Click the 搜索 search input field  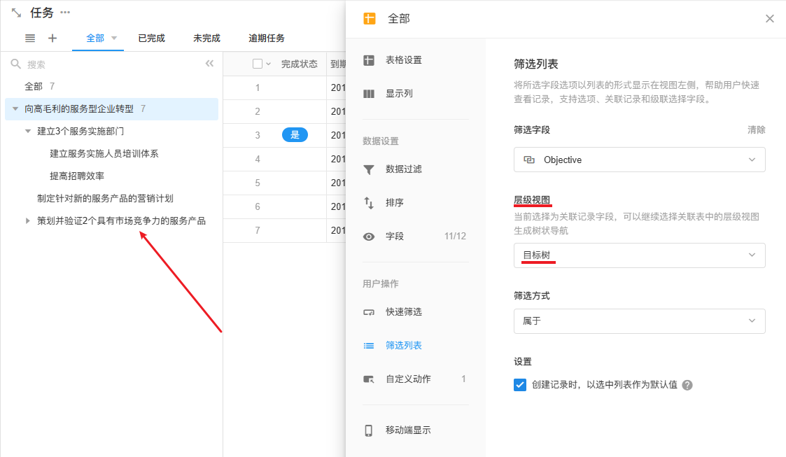[x=105, y=64]
